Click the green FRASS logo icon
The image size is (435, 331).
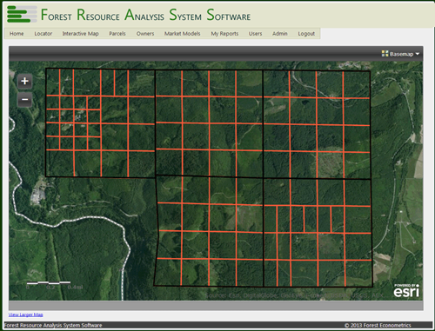tap(22, 14)
